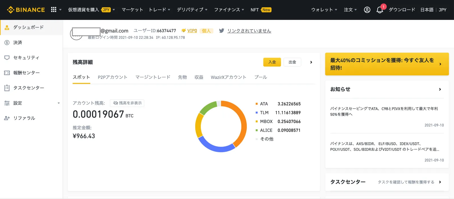This screenshot has width=454, height=199.
Task: Click the 報酬センター ticket icon
Action: coord(7,73)
